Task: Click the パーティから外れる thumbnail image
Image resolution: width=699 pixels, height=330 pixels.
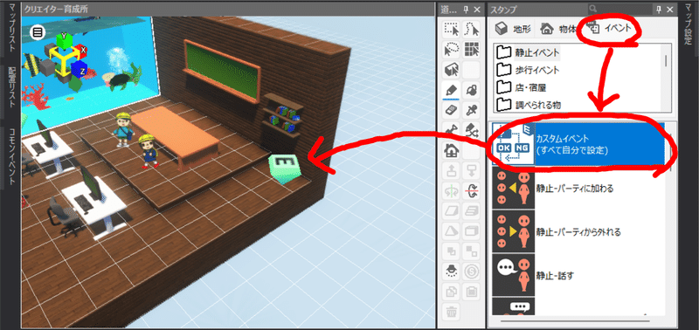Action: point(513,232)
